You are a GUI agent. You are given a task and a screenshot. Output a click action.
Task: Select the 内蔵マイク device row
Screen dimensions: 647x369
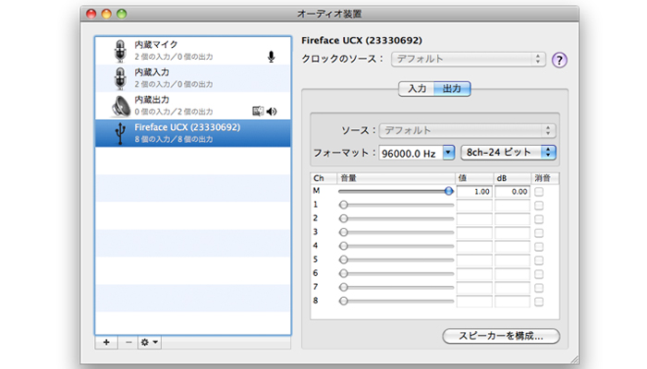click(192, 51)
